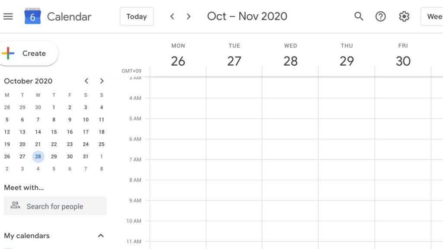Click the Create event button

(28, 53)
